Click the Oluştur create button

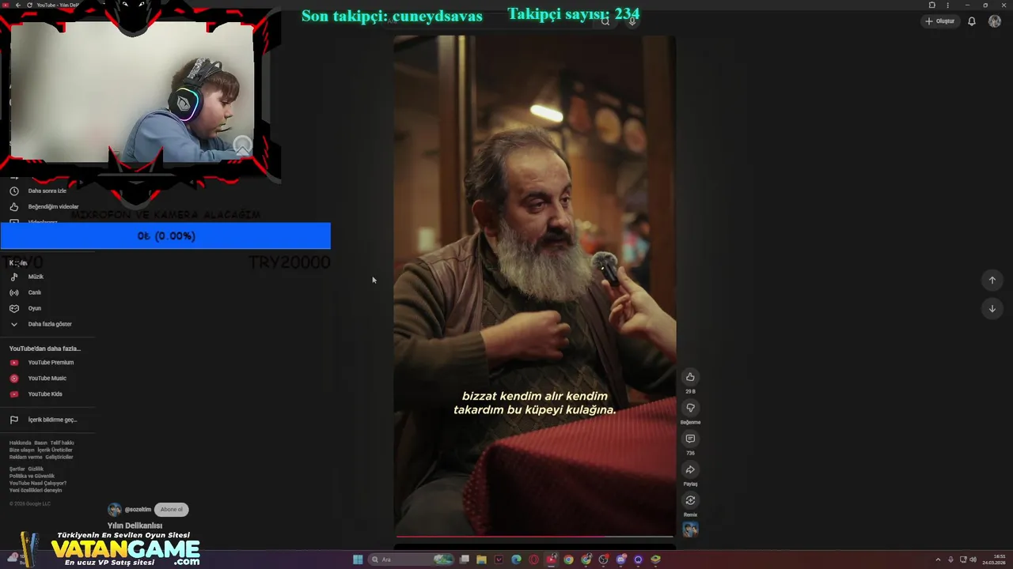click(x=940, y=21)
